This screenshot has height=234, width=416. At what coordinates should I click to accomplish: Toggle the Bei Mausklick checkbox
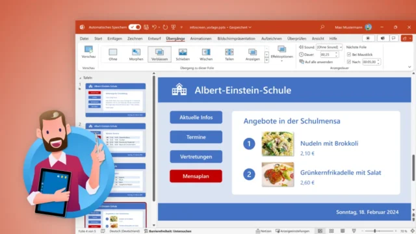tap(349, 55)
